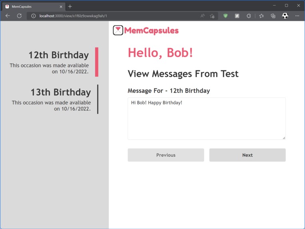Screen dimensions: 305x229
Task: Click the text area resize handle
Action: coord(284,138)
